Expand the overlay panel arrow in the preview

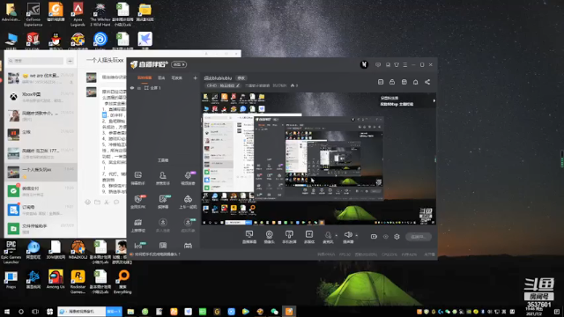(434, 101)
